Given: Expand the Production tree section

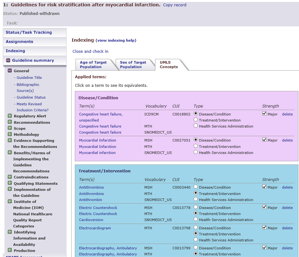Looking at the screenshot, I should (10, 250).
